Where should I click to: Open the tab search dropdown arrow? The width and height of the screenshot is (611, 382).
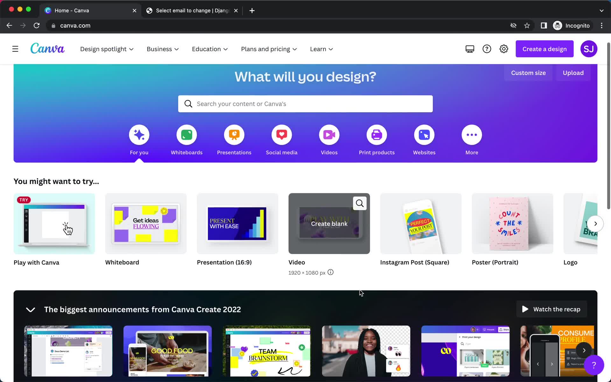[601, 11]
